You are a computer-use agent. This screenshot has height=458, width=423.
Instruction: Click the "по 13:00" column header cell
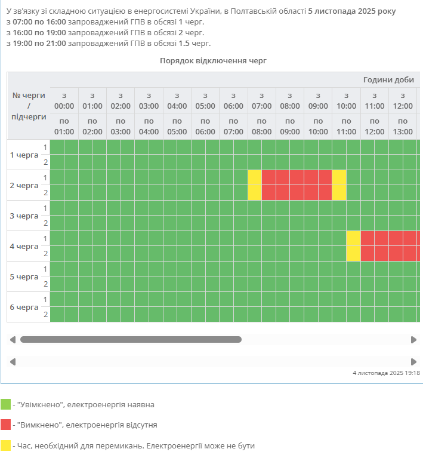point(403,126)
